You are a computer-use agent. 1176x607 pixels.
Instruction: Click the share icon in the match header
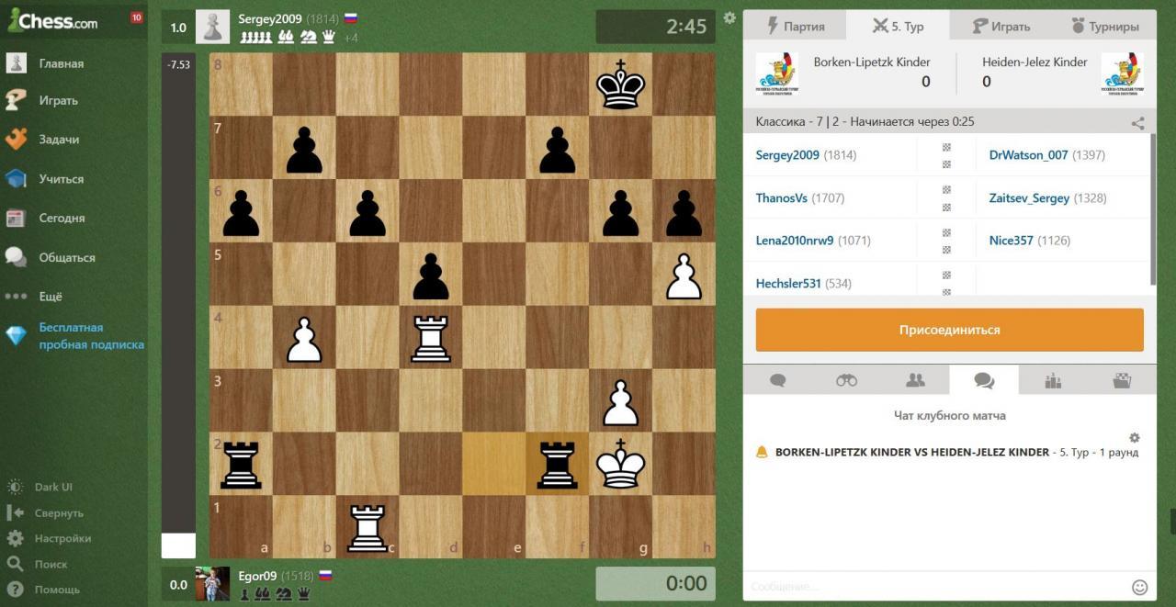(x=1137, y=122)
